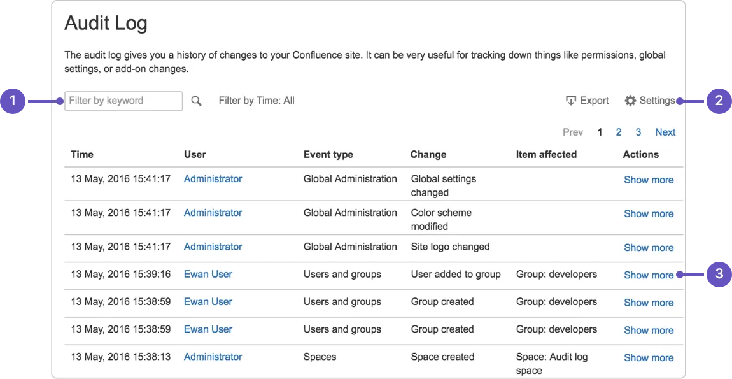Click the Change column header
The image size is (732, 379).
(x=428, y=154)
